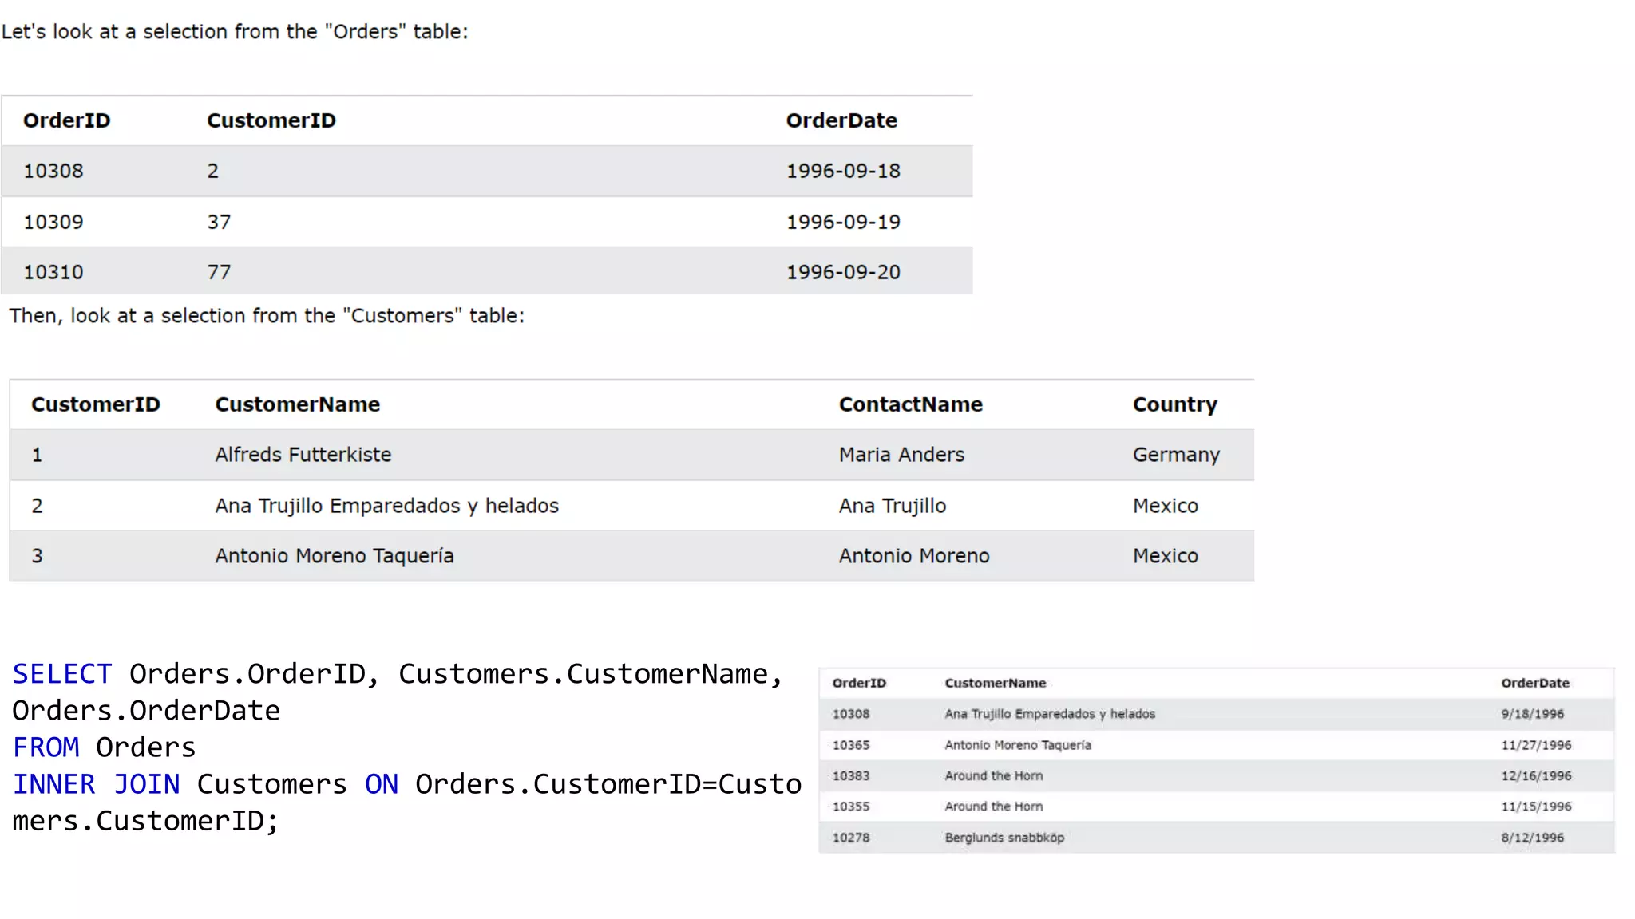Image resolution: width=1635 pixels, height=919 pixels.
Task: Select the Antonio Moreno Taquería customer name
Action: tap(334, 556)
